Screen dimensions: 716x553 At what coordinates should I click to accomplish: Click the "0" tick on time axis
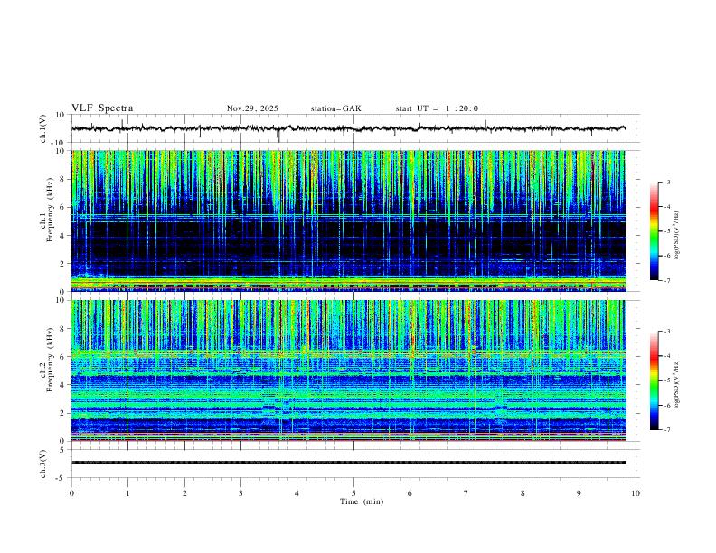tap(71, 493)
